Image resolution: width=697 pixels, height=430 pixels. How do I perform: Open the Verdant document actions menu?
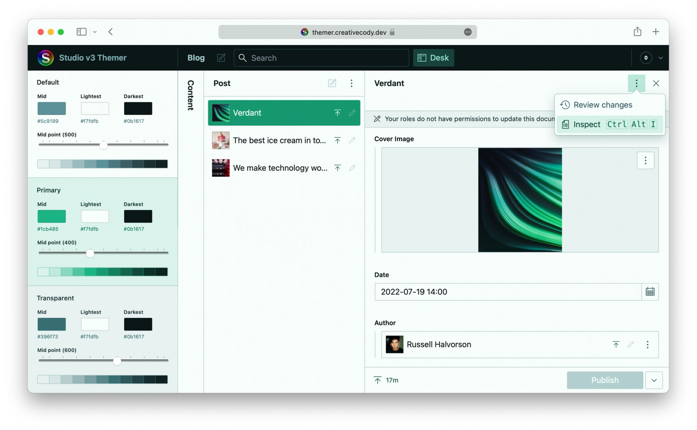pyautogui.click(x=636, y=83)
